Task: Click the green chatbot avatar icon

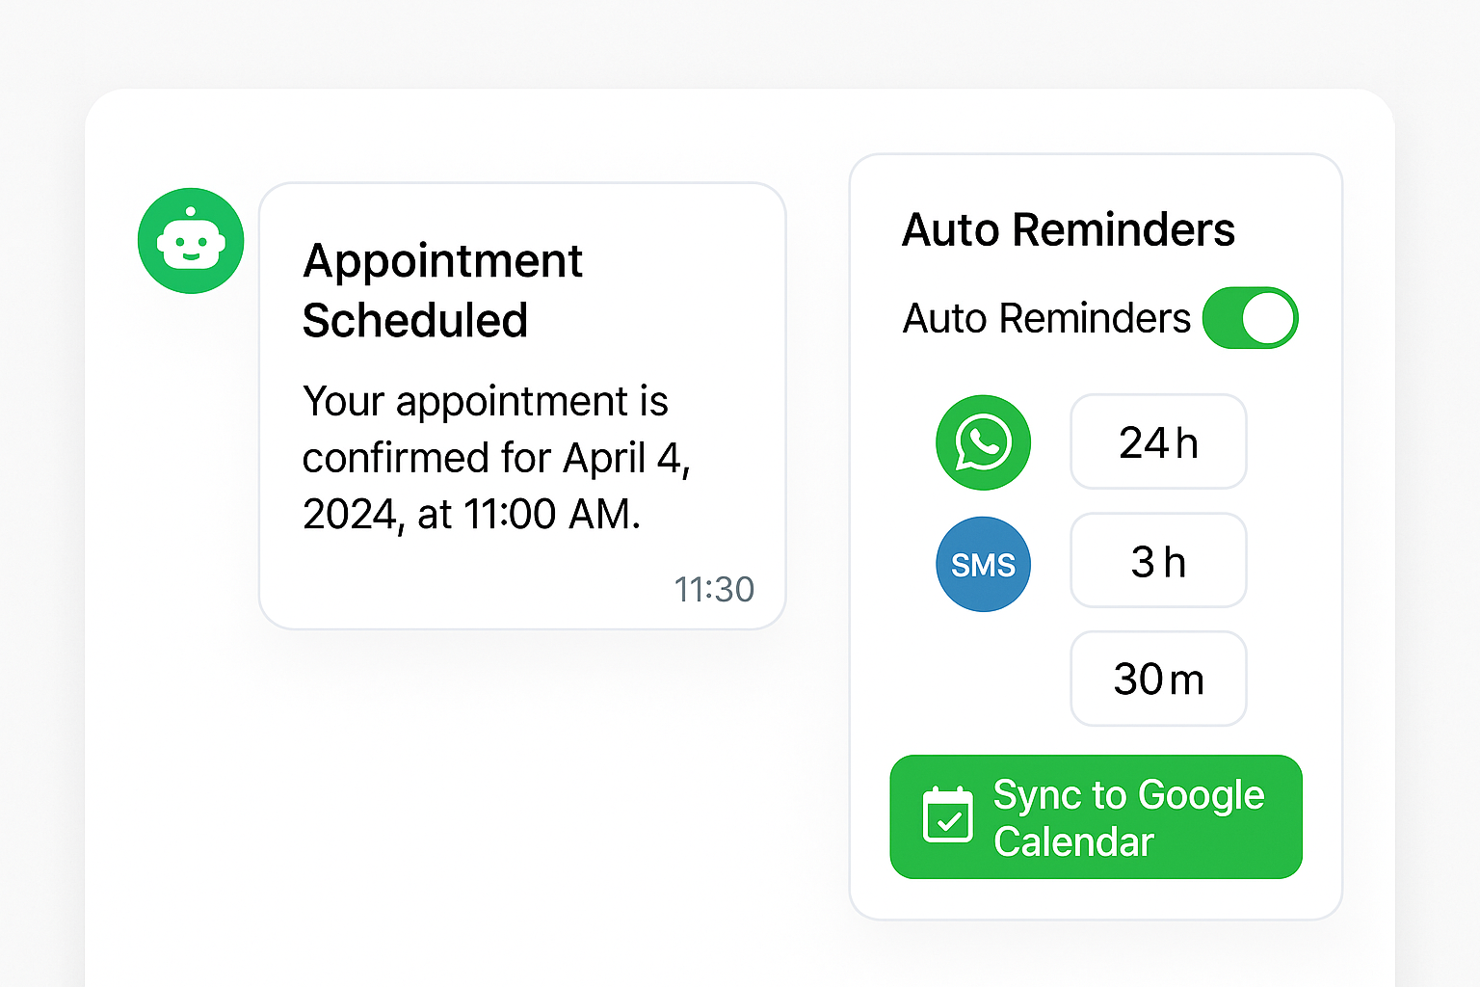Action: pos(191,241)
